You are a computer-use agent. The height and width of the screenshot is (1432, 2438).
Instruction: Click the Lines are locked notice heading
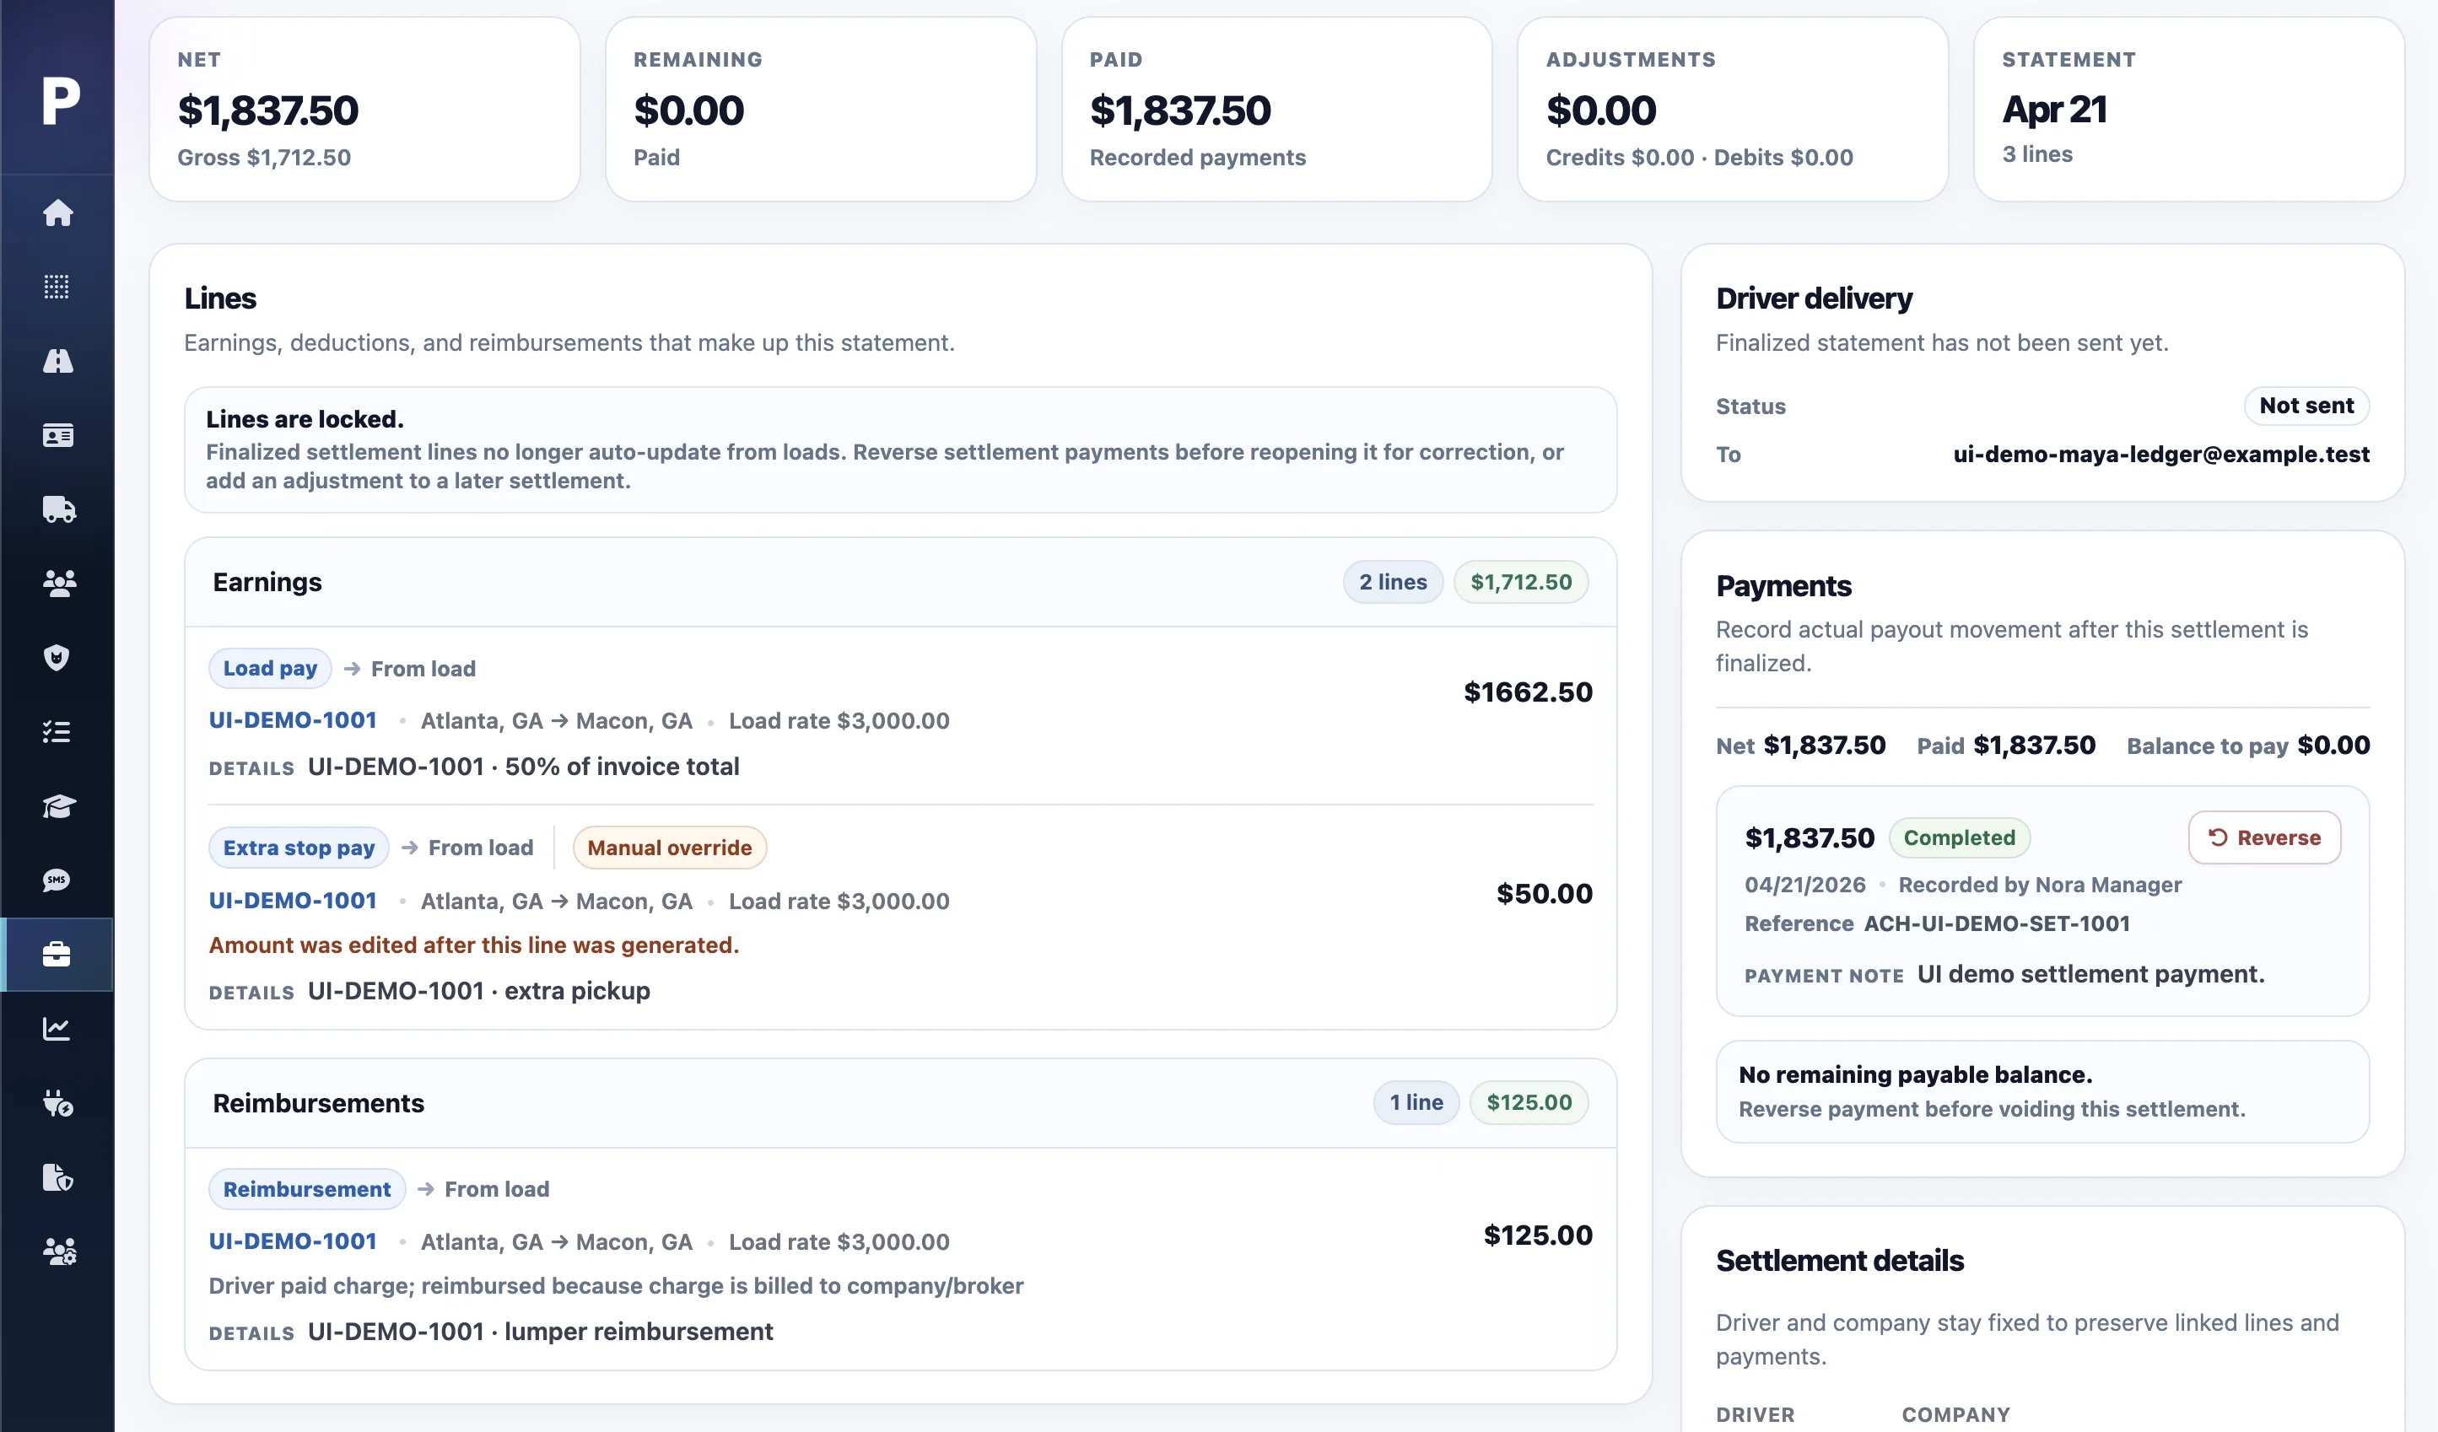[305, 418]
